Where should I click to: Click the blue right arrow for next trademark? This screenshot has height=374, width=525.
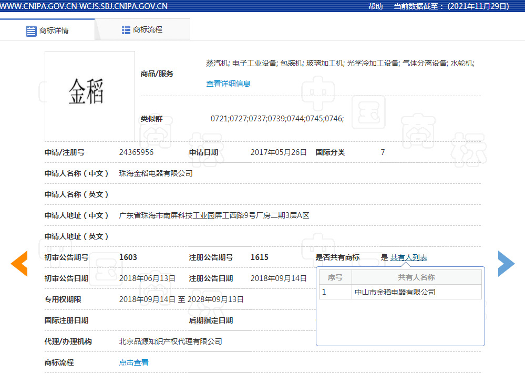506,264
